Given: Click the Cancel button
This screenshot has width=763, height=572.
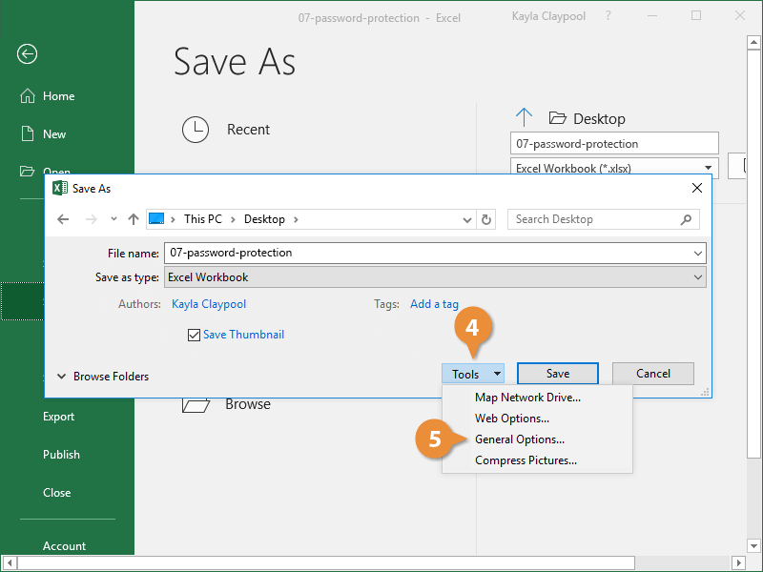Looking at the screenshot, I should (x=653, y=373).
